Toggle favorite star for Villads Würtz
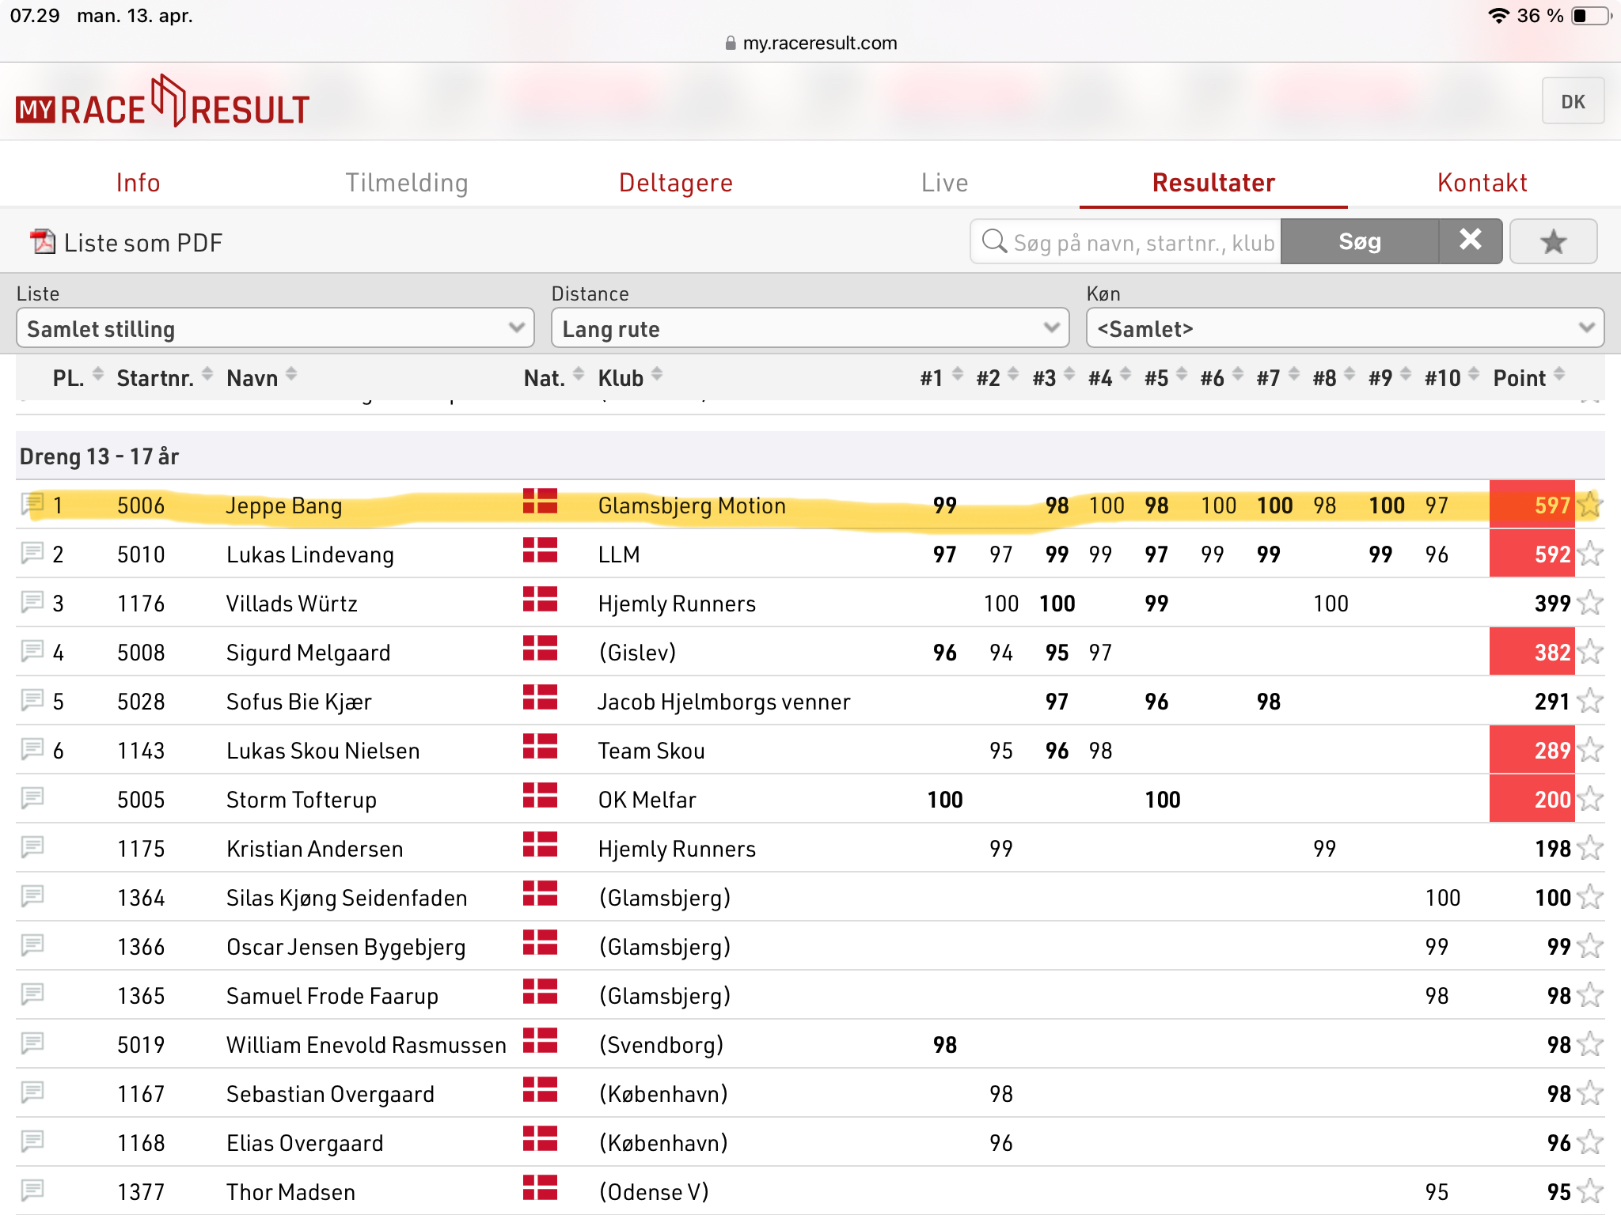 1589,604
